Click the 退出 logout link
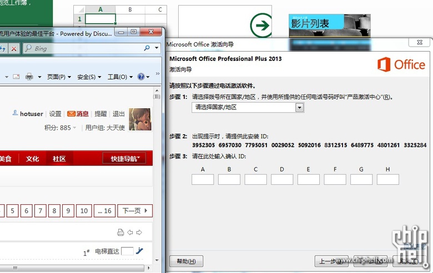The height and width of the screenshot is (273, 433). click(118, 114)
